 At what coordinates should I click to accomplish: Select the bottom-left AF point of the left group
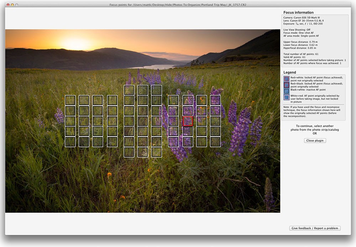[70, 142]
